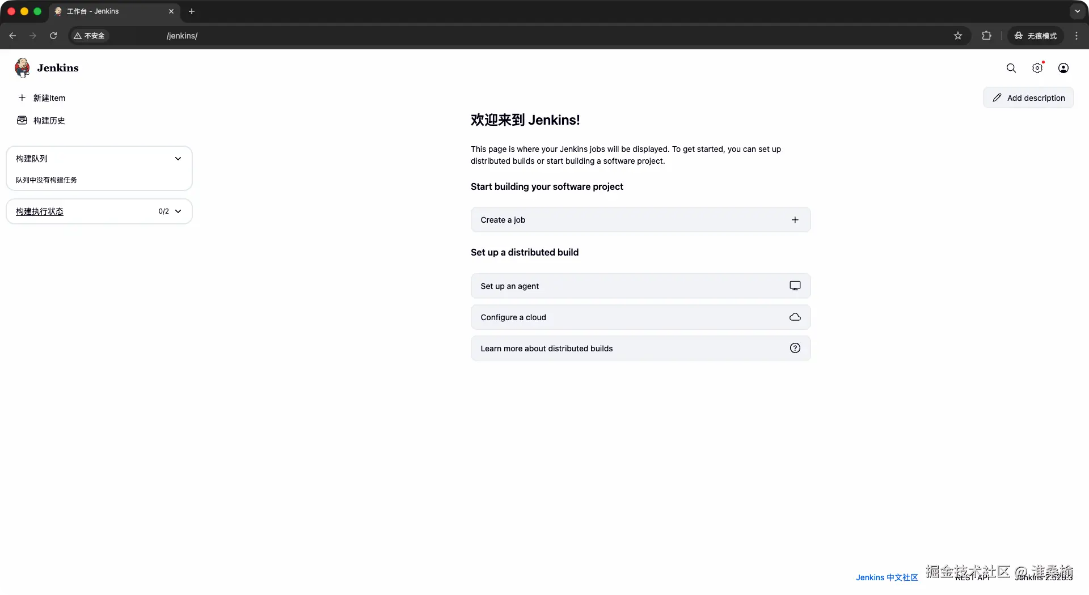The width and height of the screenshot is (1089, 595).
Task: Collapse the 构建队列 panel
Action: [x=178, y=159]
